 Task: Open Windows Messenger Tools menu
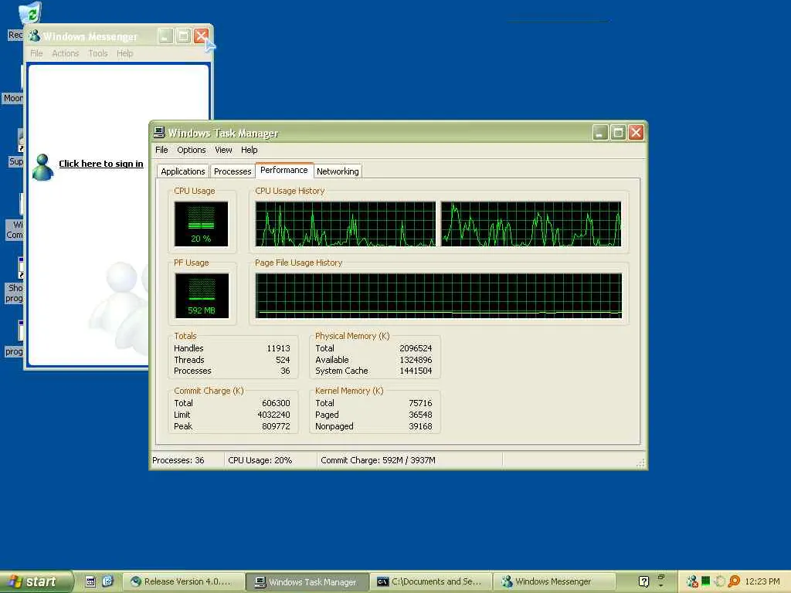[x=98, y=53]
